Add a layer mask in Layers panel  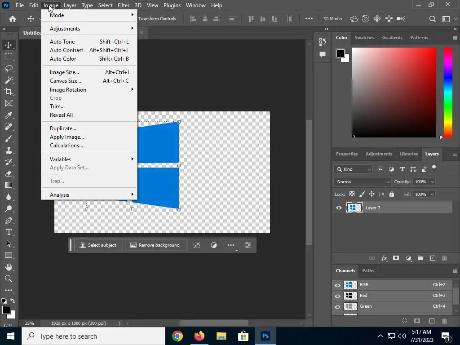(396, 258)
